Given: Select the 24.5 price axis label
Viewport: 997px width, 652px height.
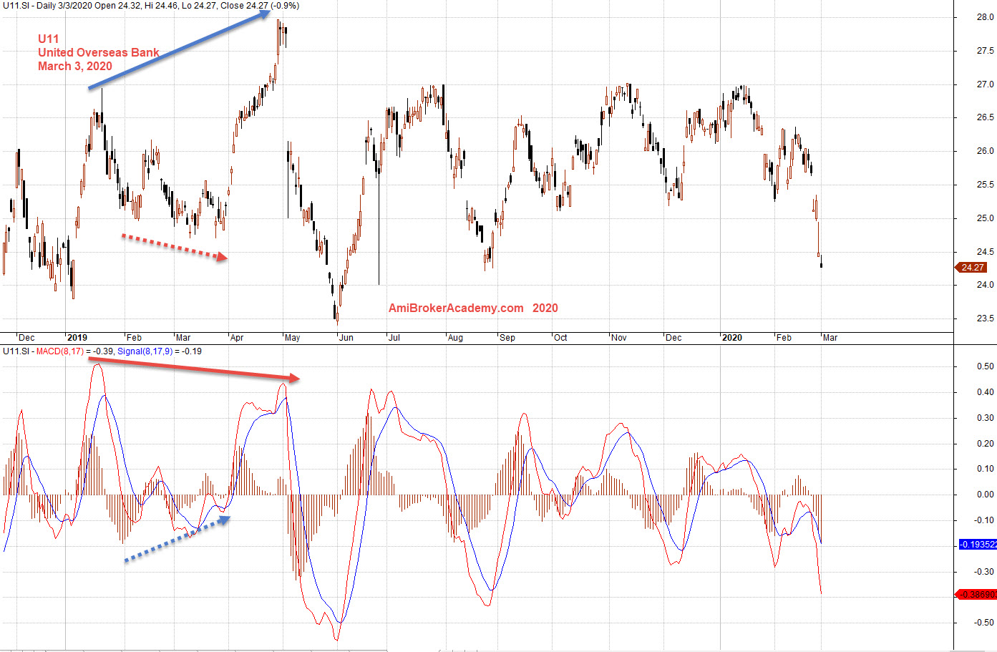Looking at the screenshot, I should pyautogui.click(x=985, y=252).
